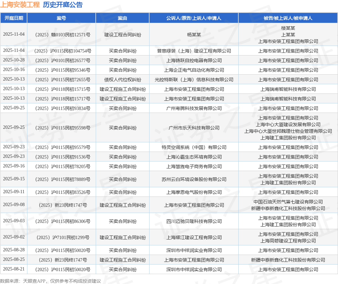Select case number (2025)沪0115民初78205号

coord(63,167)
